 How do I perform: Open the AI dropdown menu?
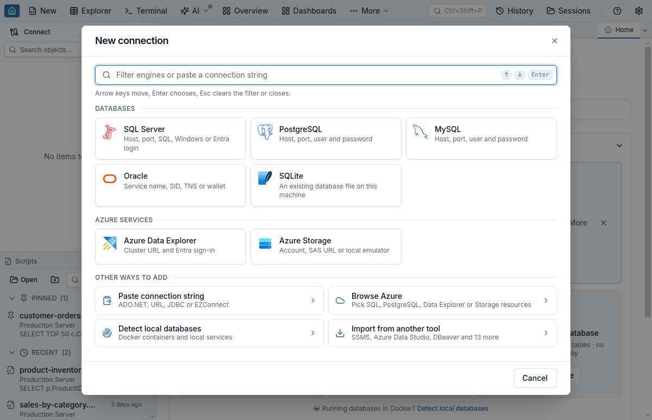tap(195, 11)
